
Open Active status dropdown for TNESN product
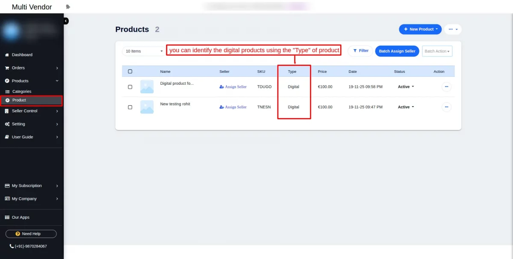406,107
